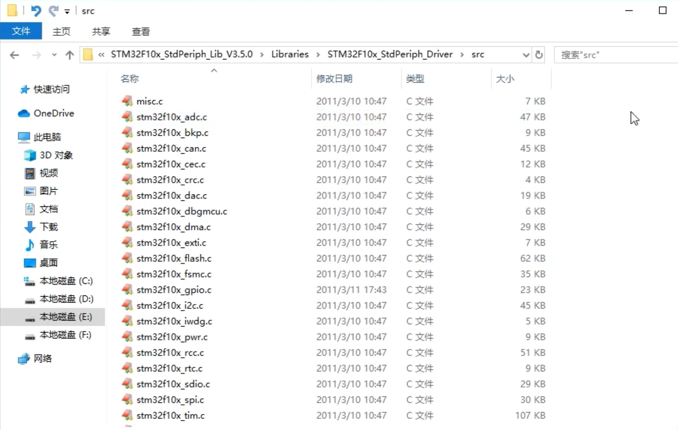
Task: Click the stm32f10x_dbgmcu.c file icon
Action: [x=127, y=211]
